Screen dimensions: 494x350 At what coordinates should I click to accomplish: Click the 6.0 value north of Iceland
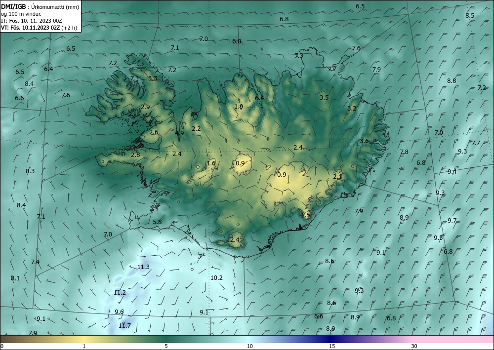237,41
